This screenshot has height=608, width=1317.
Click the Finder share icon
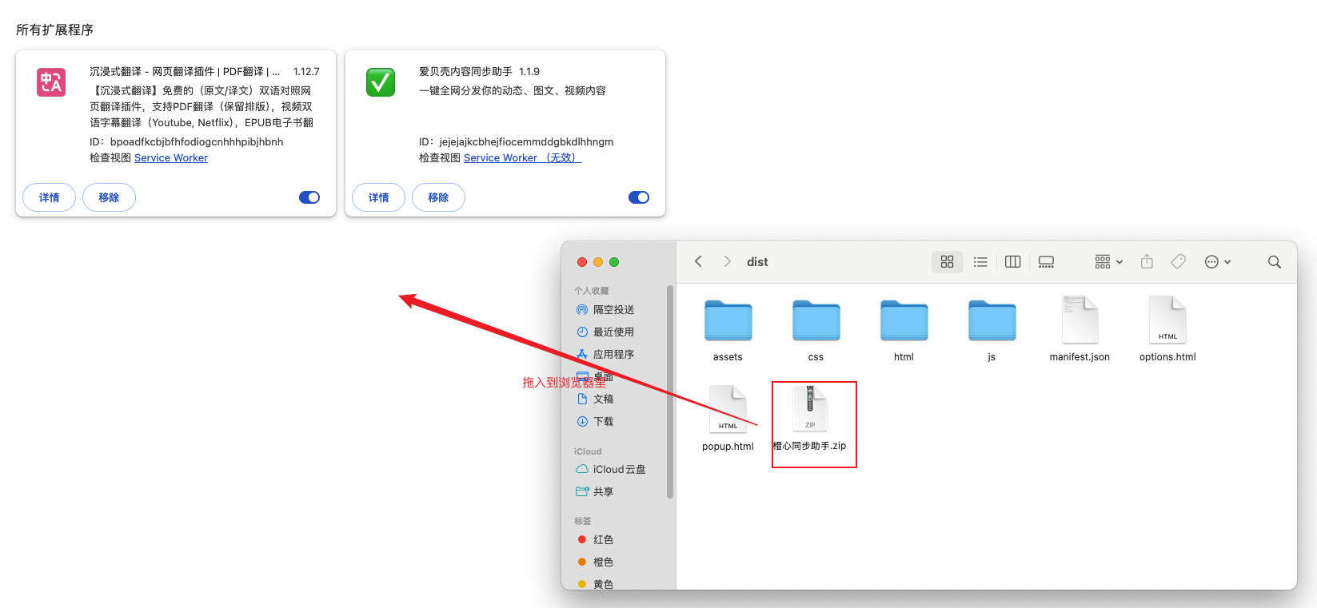click(1147, 261)
